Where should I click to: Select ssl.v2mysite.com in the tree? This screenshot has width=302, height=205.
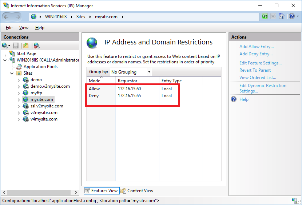(47, 106)
